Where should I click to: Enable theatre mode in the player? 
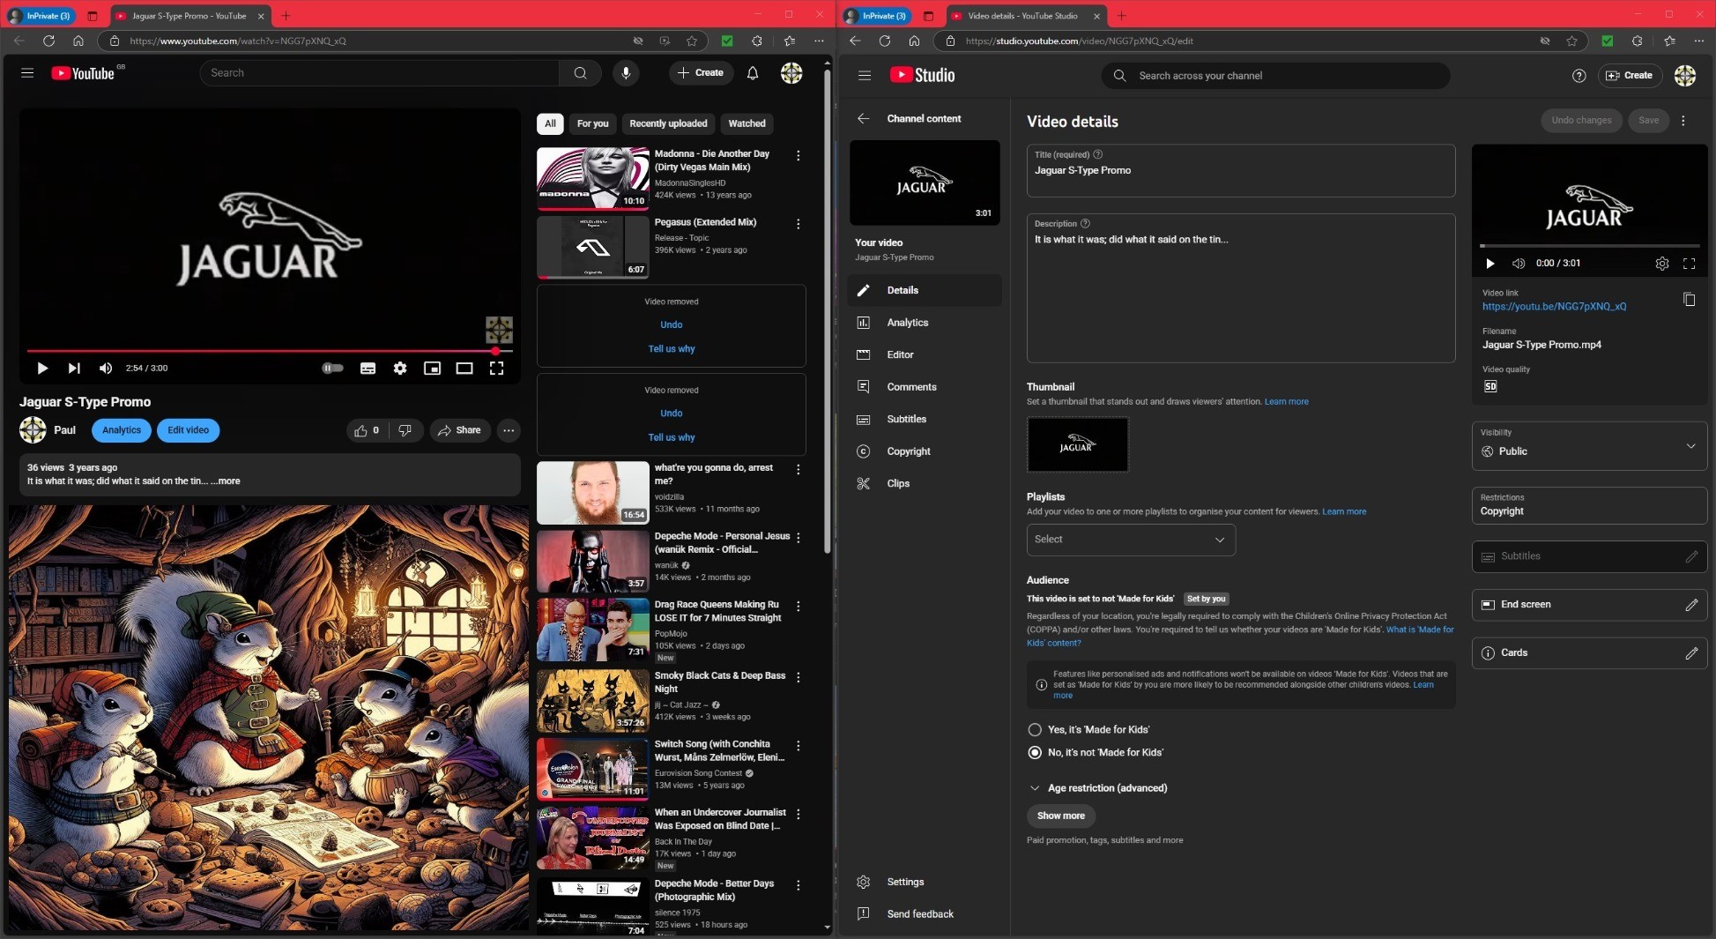coord(464,369)
